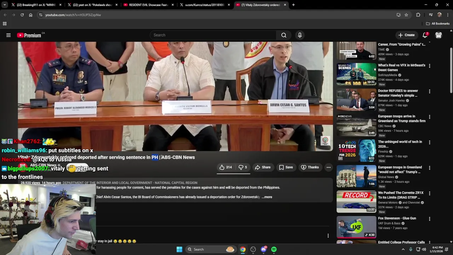Image resolution: width=453 pixels, height=255 pixels.
Task: Open Fox Stevenson Glue Gun title
Action: point(397,218)
